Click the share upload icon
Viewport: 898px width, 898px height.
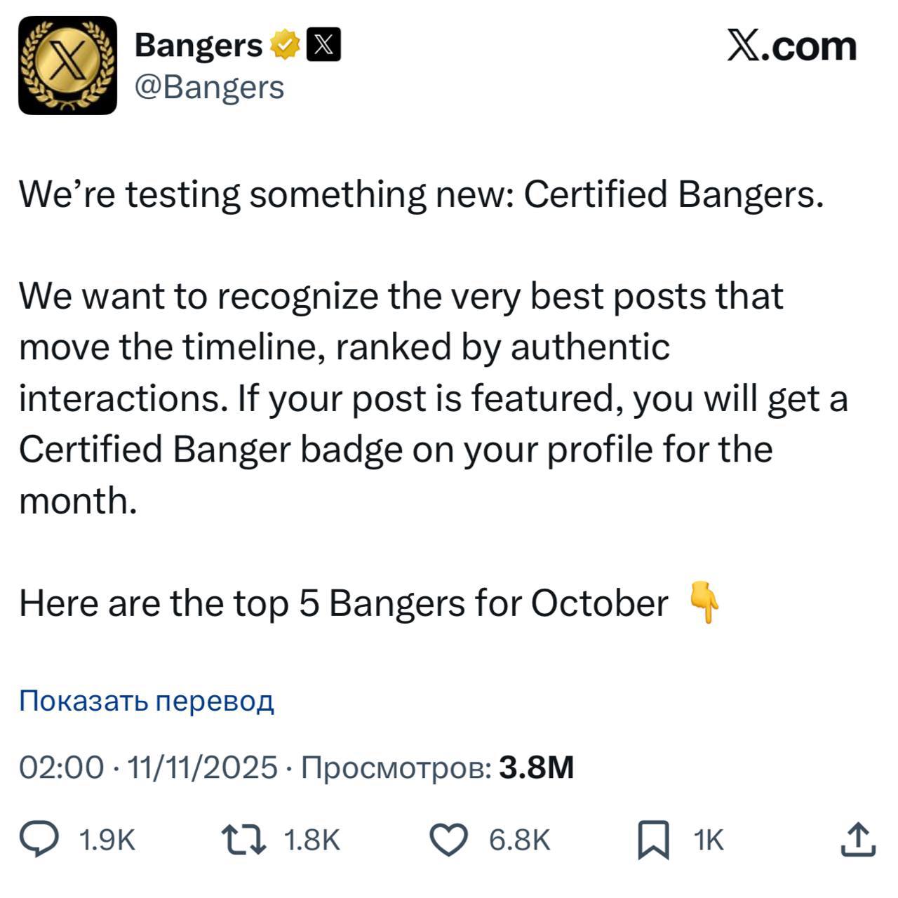click(x=858, y=840)
